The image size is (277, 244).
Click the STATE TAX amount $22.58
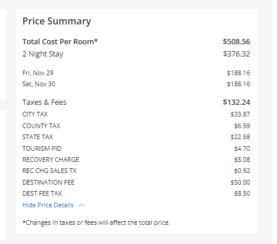[x=240, y=137]
